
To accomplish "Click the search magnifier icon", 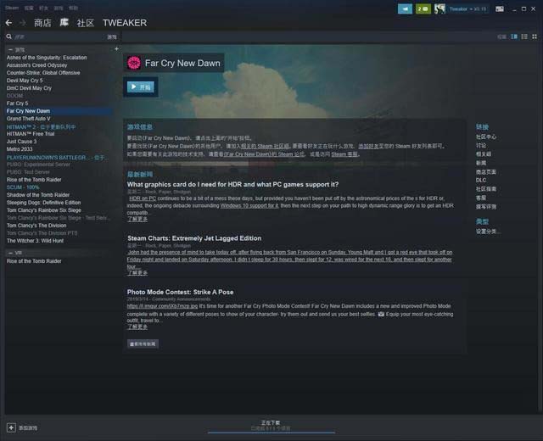I will (x=9, y=36).
